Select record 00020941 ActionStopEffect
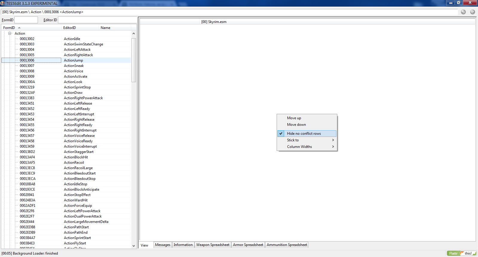Screen dimensions: 478x257 (x=66, y=195)
